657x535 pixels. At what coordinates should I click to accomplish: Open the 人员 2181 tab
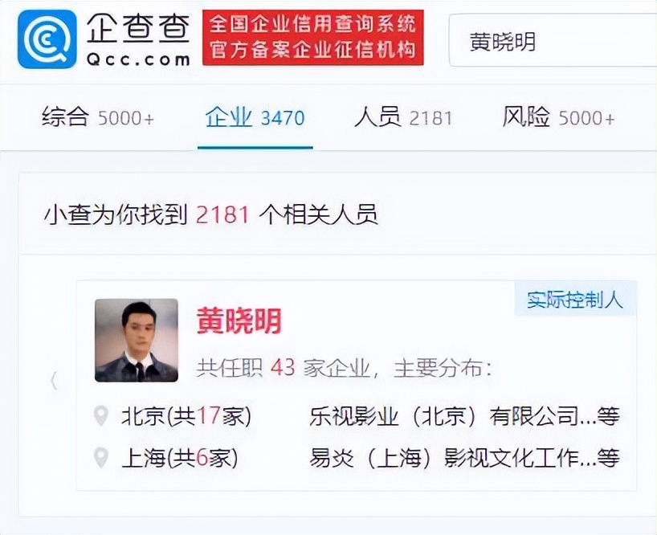point(403,117)
